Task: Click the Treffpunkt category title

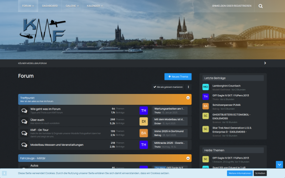Action: [x=27, y=98]
